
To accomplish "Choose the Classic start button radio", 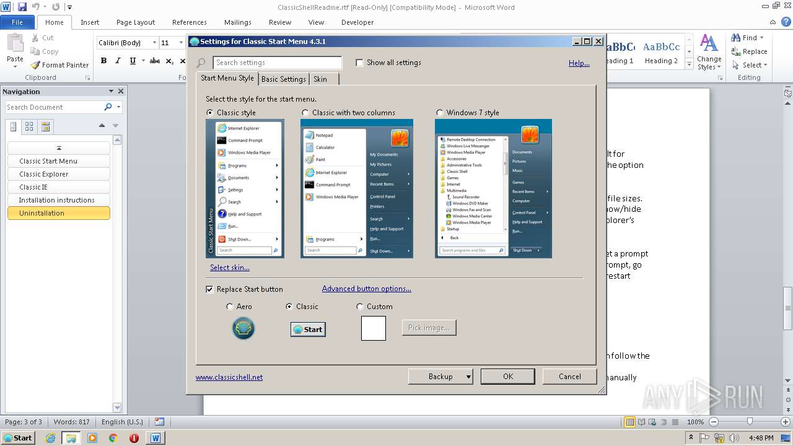I will pos(289,307).
